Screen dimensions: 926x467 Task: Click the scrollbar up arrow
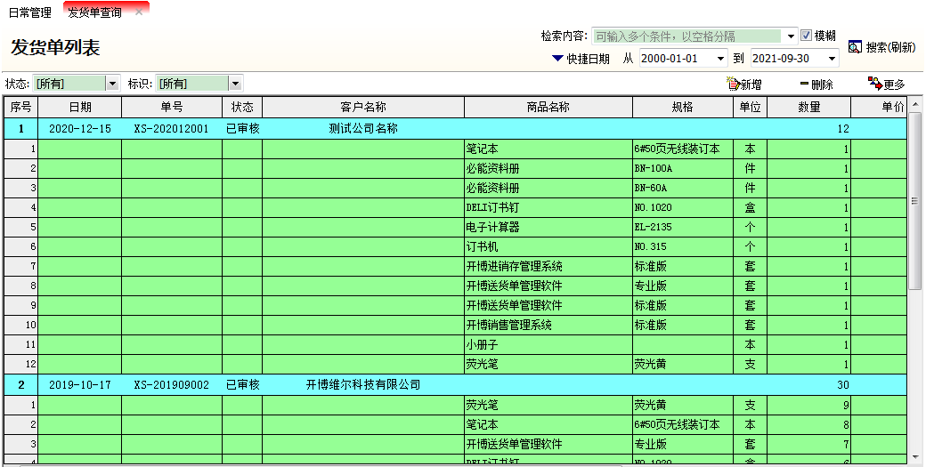click(914, 104)
